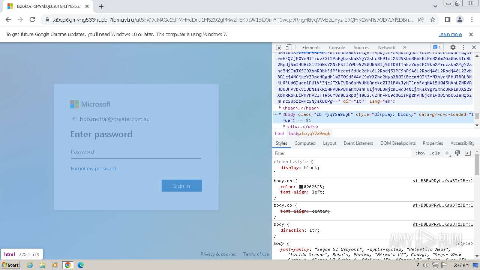Viewport: 480px width, 270px height.
Task: Open the Event Listeners tab
Action: (x=358, y=143)
